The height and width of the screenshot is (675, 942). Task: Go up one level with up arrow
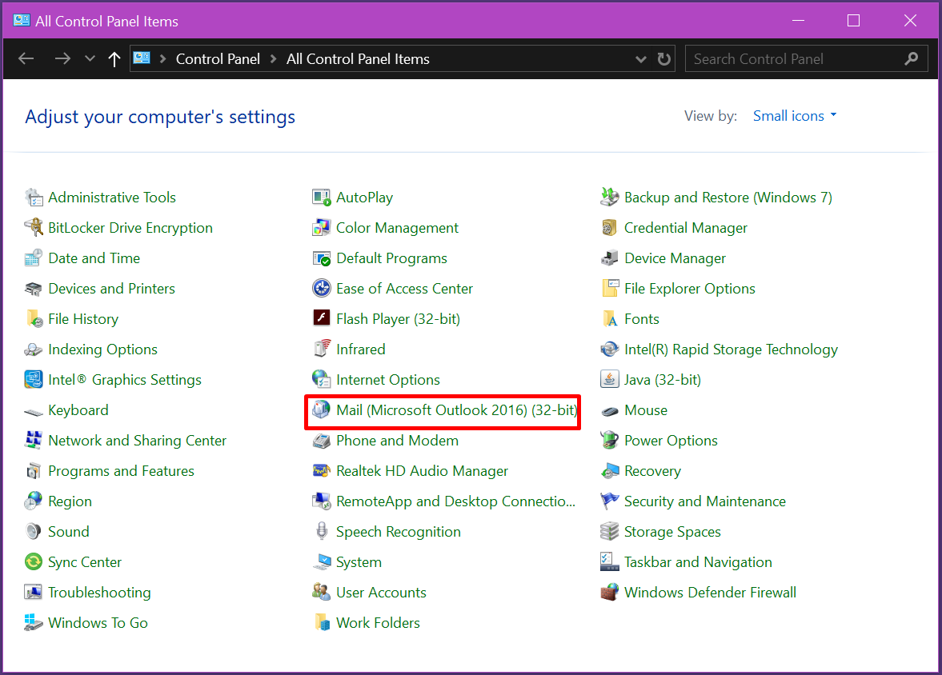[114, 59]
